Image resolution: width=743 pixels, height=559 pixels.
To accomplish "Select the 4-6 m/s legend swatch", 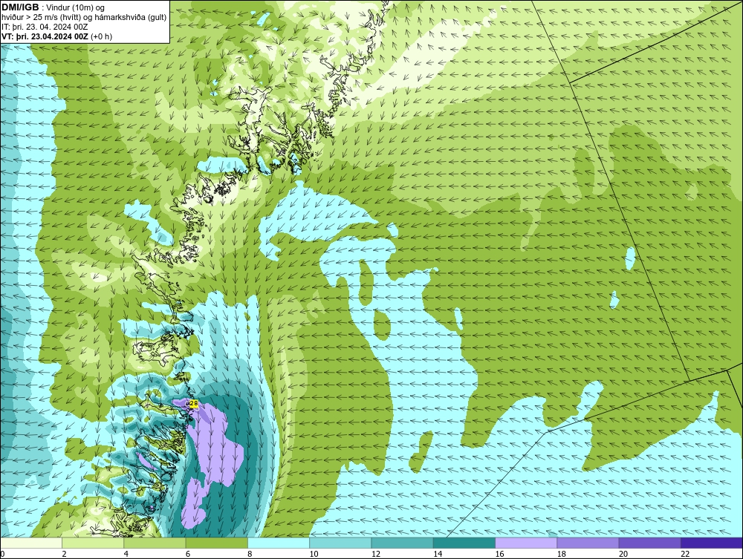I will click(x=155, y=543).
